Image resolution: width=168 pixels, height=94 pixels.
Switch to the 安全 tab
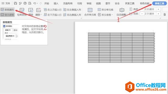coord(117,3)
